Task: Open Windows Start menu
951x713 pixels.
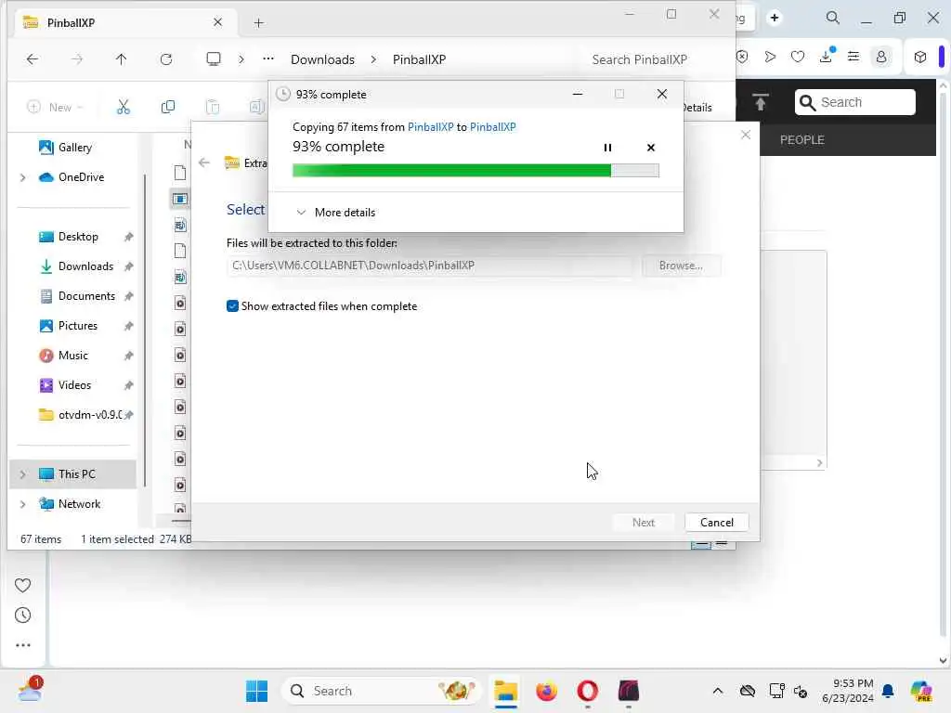Action: coord(256,691)
